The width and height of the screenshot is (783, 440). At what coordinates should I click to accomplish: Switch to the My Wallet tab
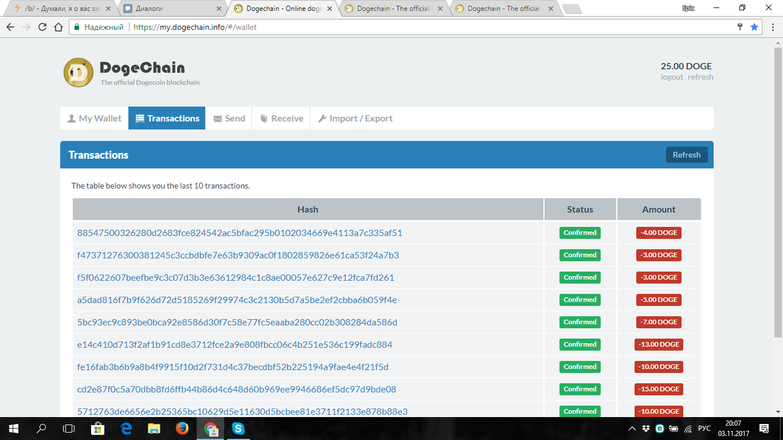click(94, 118)
